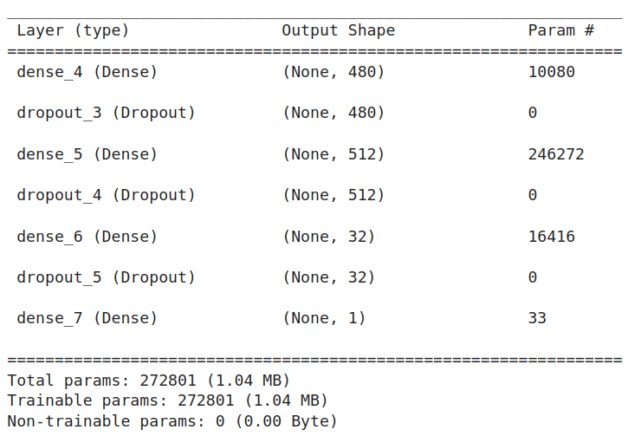
Task: Select the dense_5 (Dense) layer name
Action: [87, 154]
